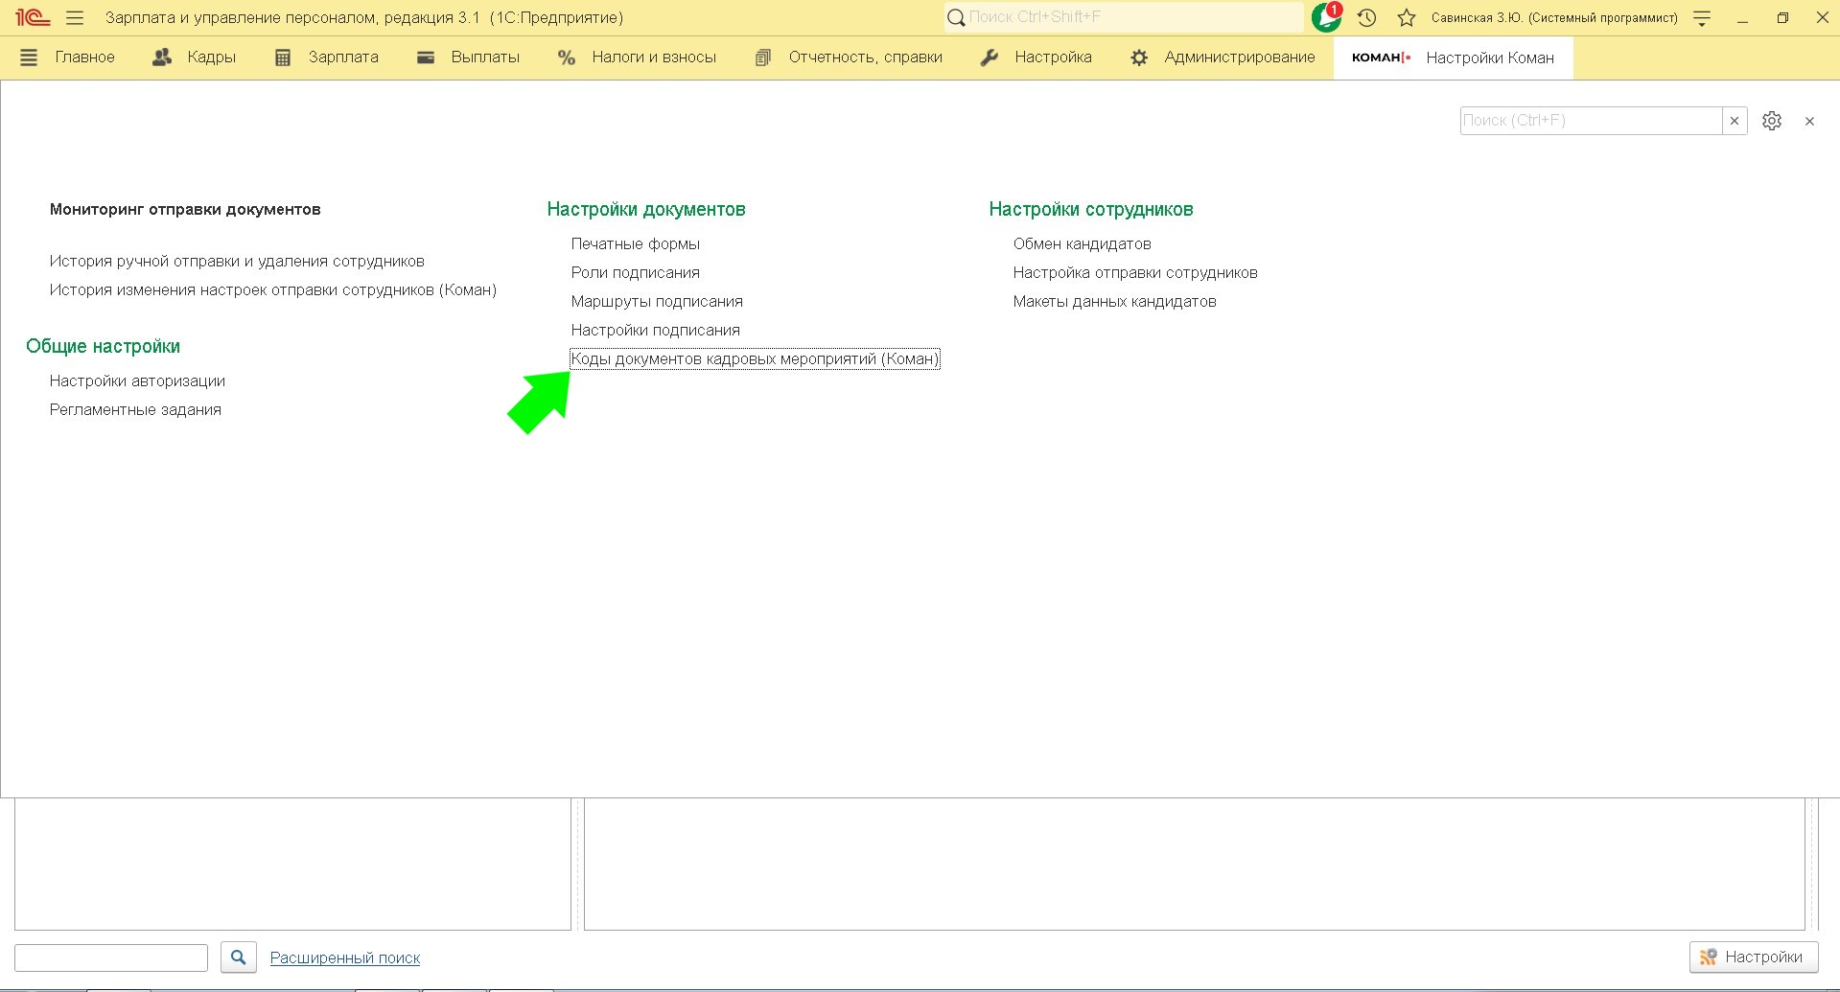Clear the panel search field with X
The height and width of the screenshot is (992, 1840).
[1734, 121]
